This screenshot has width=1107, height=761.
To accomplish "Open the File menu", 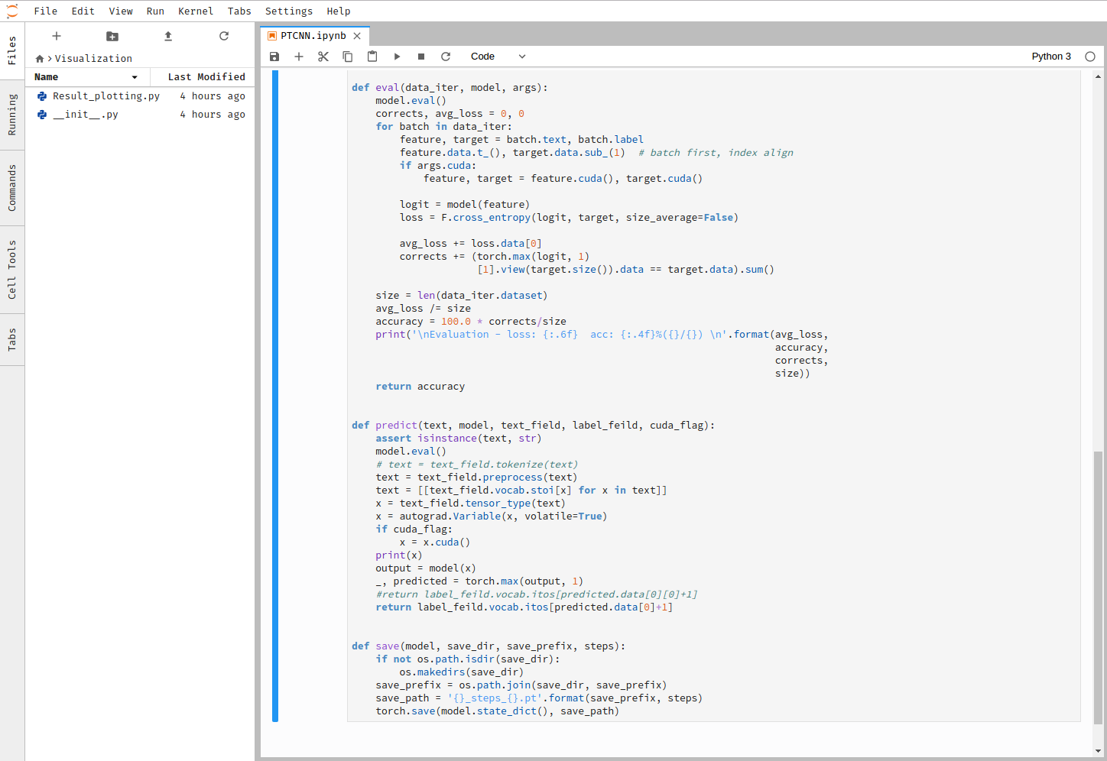I will coord(46,11).
